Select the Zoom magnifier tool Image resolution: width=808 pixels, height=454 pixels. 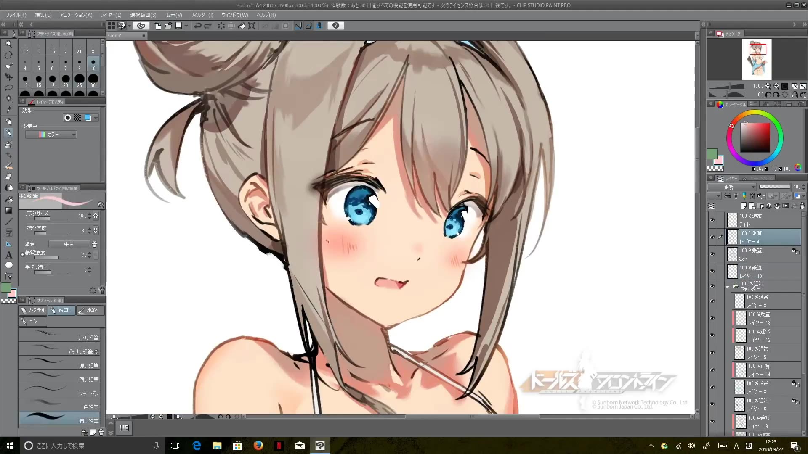coord(8,44)
